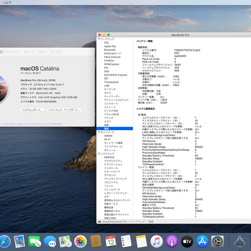The width and height of the screenshot is (251, 251).
Task: Select フレームワーク in the sidebar
Action: coord(112,189)
